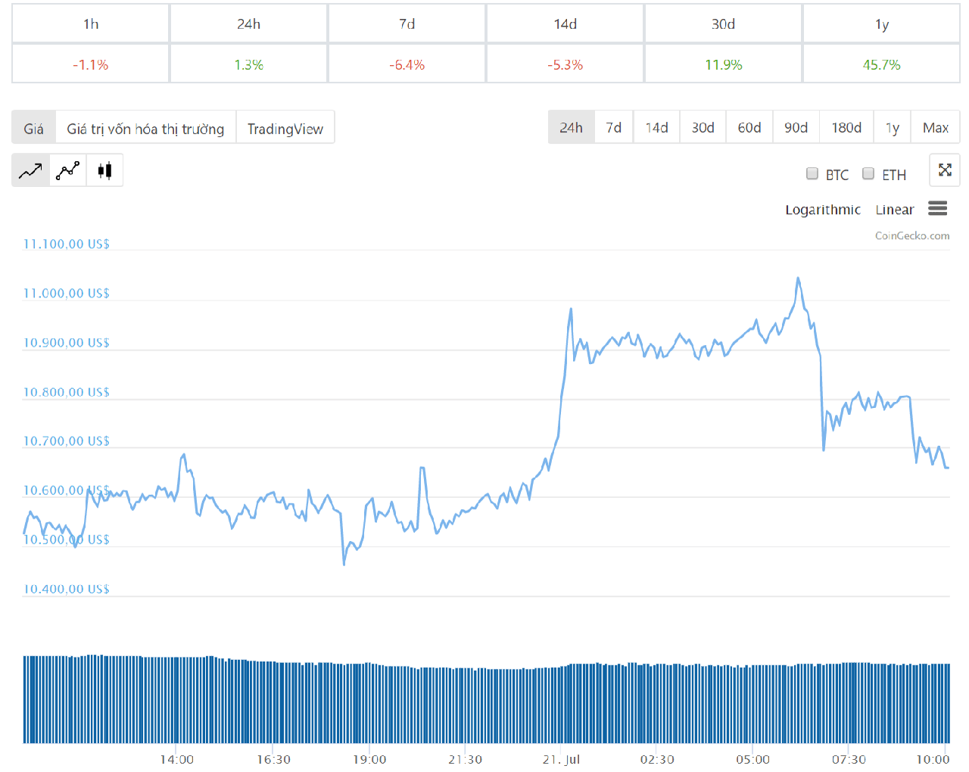The width and height of the screenshot is (969, 772).
Task: Click the 45.7% change value
Action: (882, 65)
